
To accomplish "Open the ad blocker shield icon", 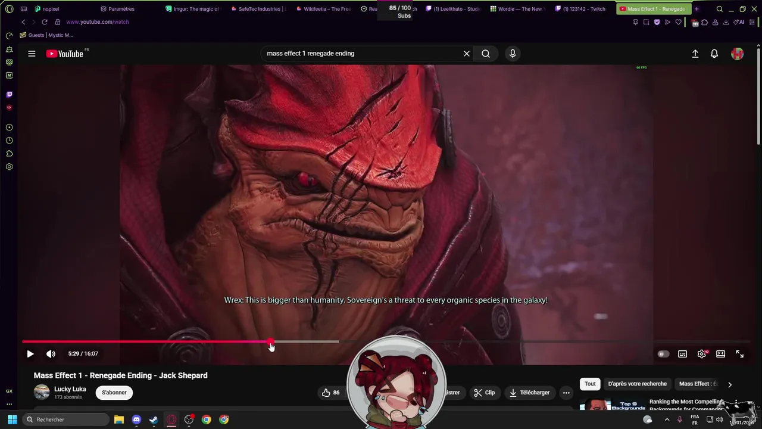I will pos(657,22).
